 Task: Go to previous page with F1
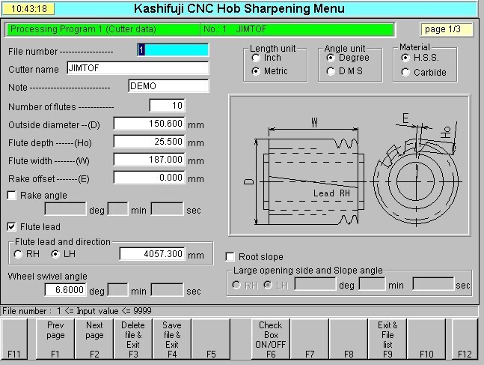pos(55,339)
